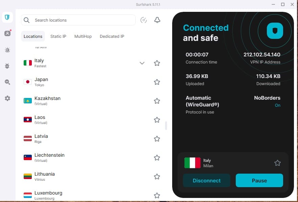Close the Surfshark window
This screenshot has height=202, width=298.
point(292,4)
